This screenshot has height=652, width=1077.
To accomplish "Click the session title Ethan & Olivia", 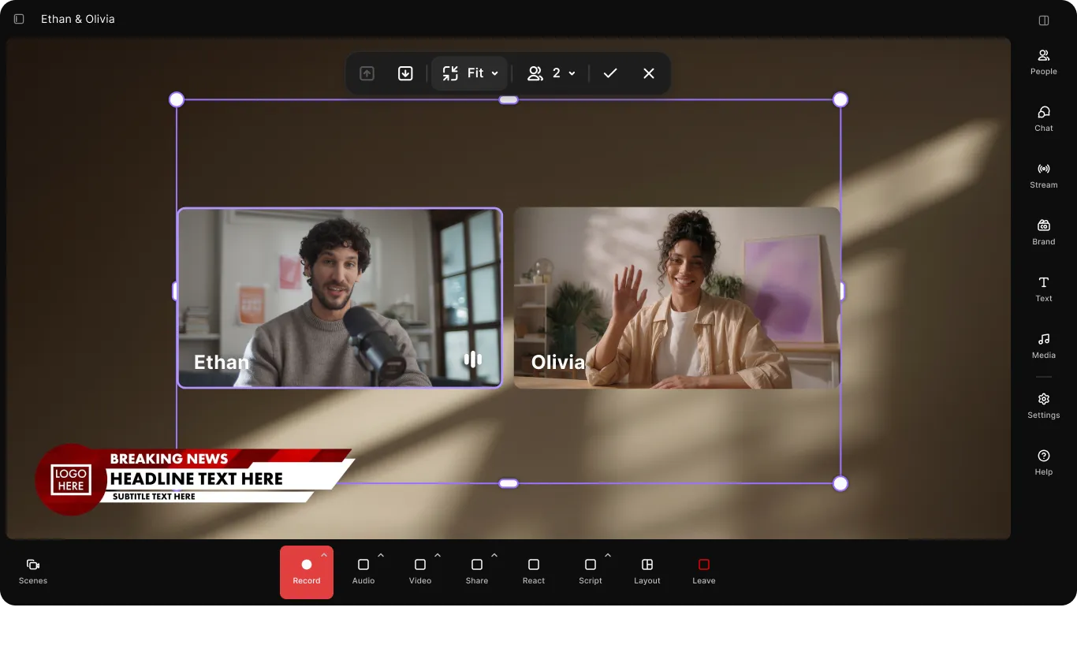I will point(78,19).
